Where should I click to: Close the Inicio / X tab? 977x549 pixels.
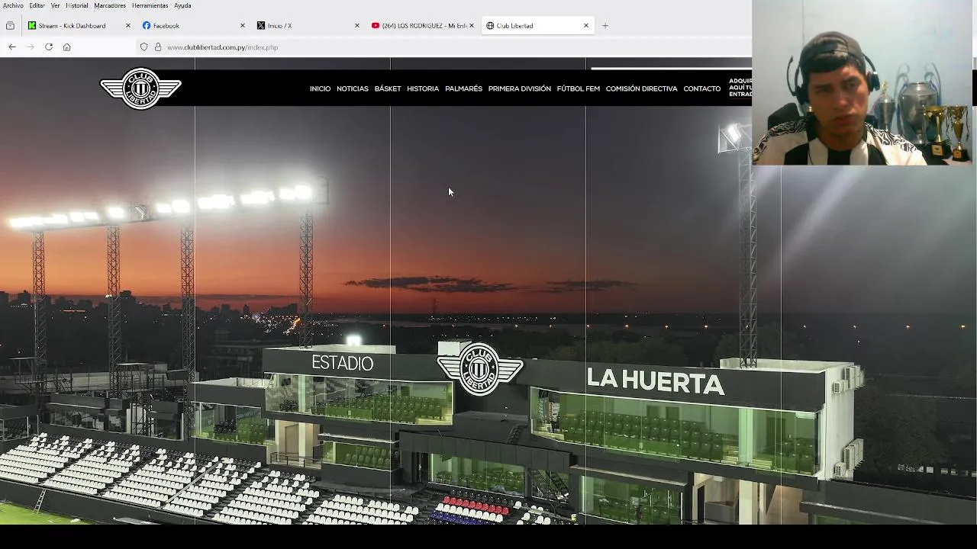click(357, 26)
